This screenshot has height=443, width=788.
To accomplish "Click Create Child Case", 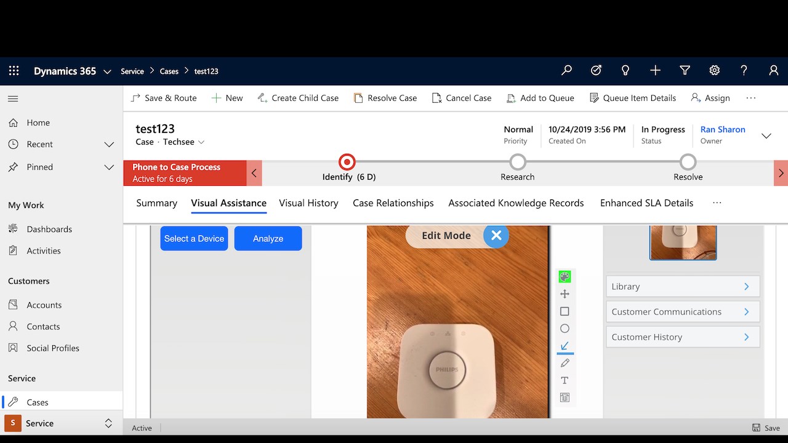I will coord(298,98).
